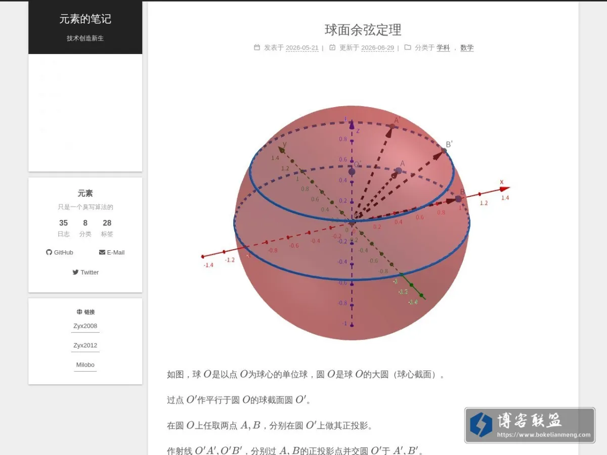Click the subtitle 技术创造新生
The image size is (607, 455).
85,38
